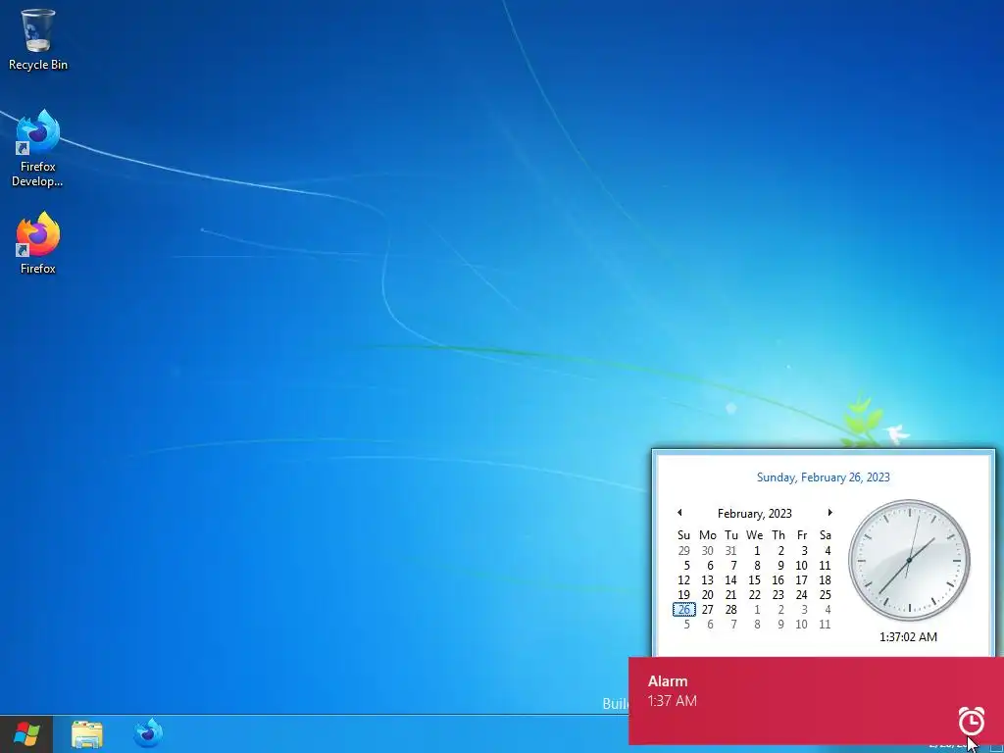Select February 25 in the calendar
Screen dimensions: 1004x753
click(x=825, y=595)
